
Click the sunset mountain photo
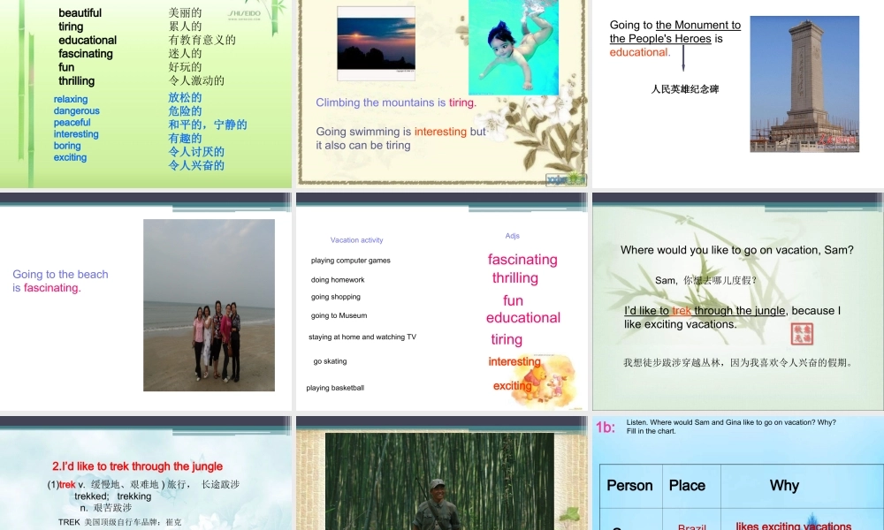coord(376,44)
